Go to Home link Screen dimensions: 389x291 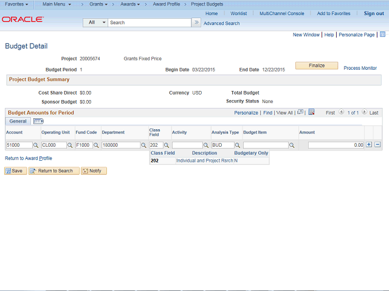coord(212,13)
